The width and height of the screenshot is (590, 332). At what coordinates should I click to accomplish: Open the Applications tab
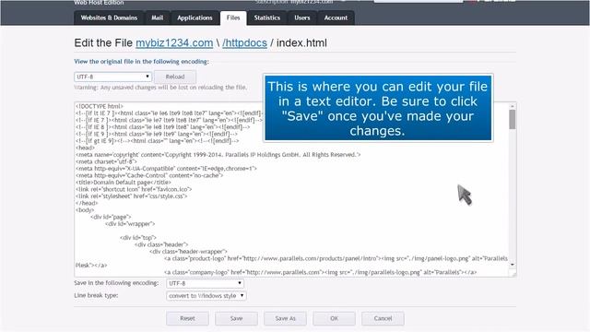[x=195, y=18]
